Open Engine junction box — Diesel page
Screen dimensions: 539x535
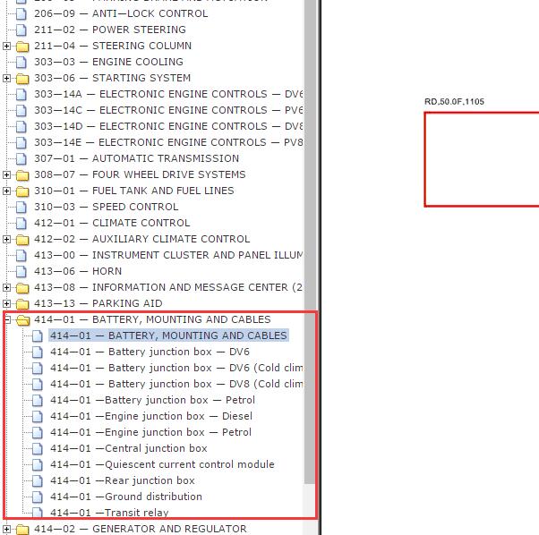(x=151, y=417)
